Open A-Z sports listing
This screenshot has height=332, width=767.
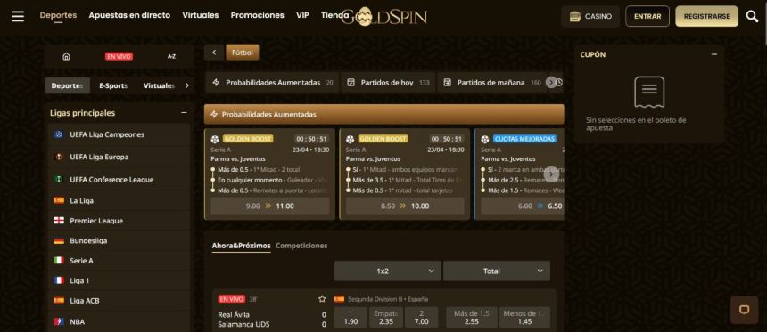point(172,57)
